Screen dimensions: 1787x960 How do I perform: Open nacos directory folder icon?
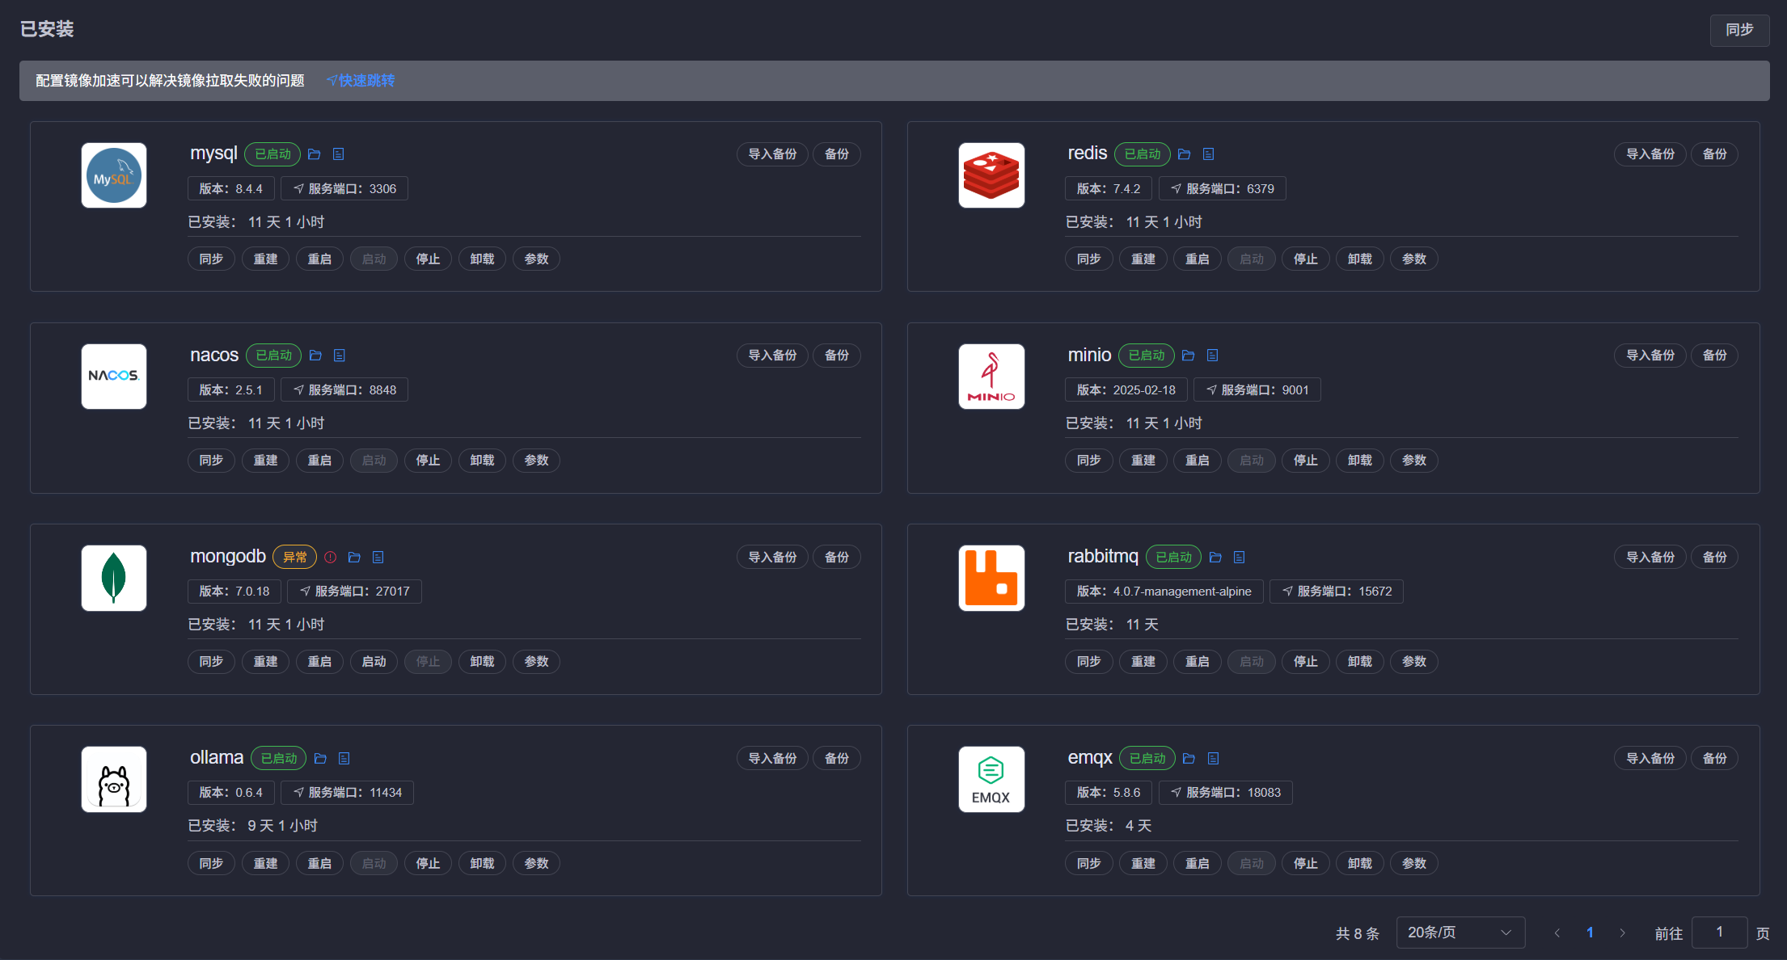point(315,356)
